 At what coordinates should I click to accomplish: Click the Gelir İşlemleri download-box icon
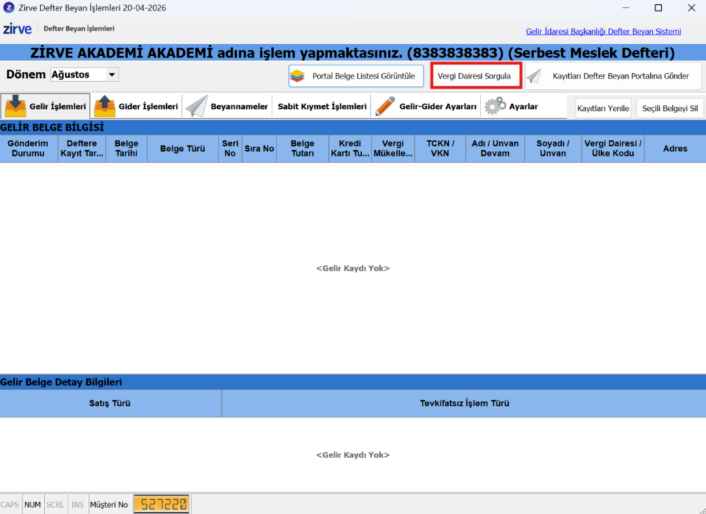[x=15, y=106]
